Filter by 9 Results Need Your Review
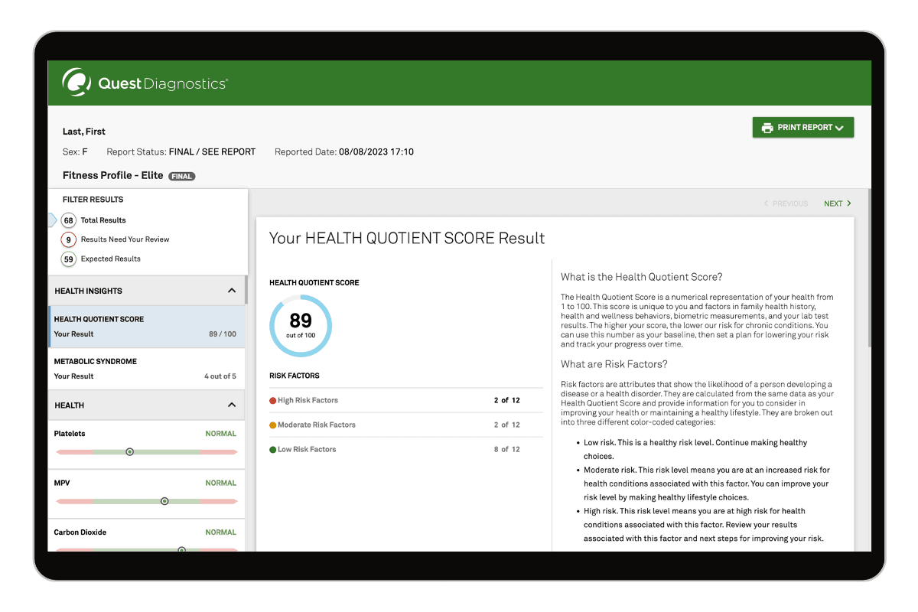This screenshot has height=612, width=918. click(x=69, y=239)
